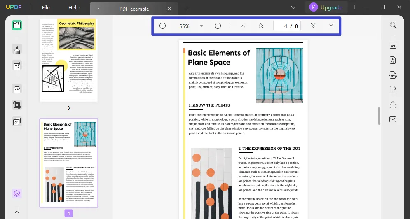
Task: Open the Organize Pages tool
Action: pos(17,89)
